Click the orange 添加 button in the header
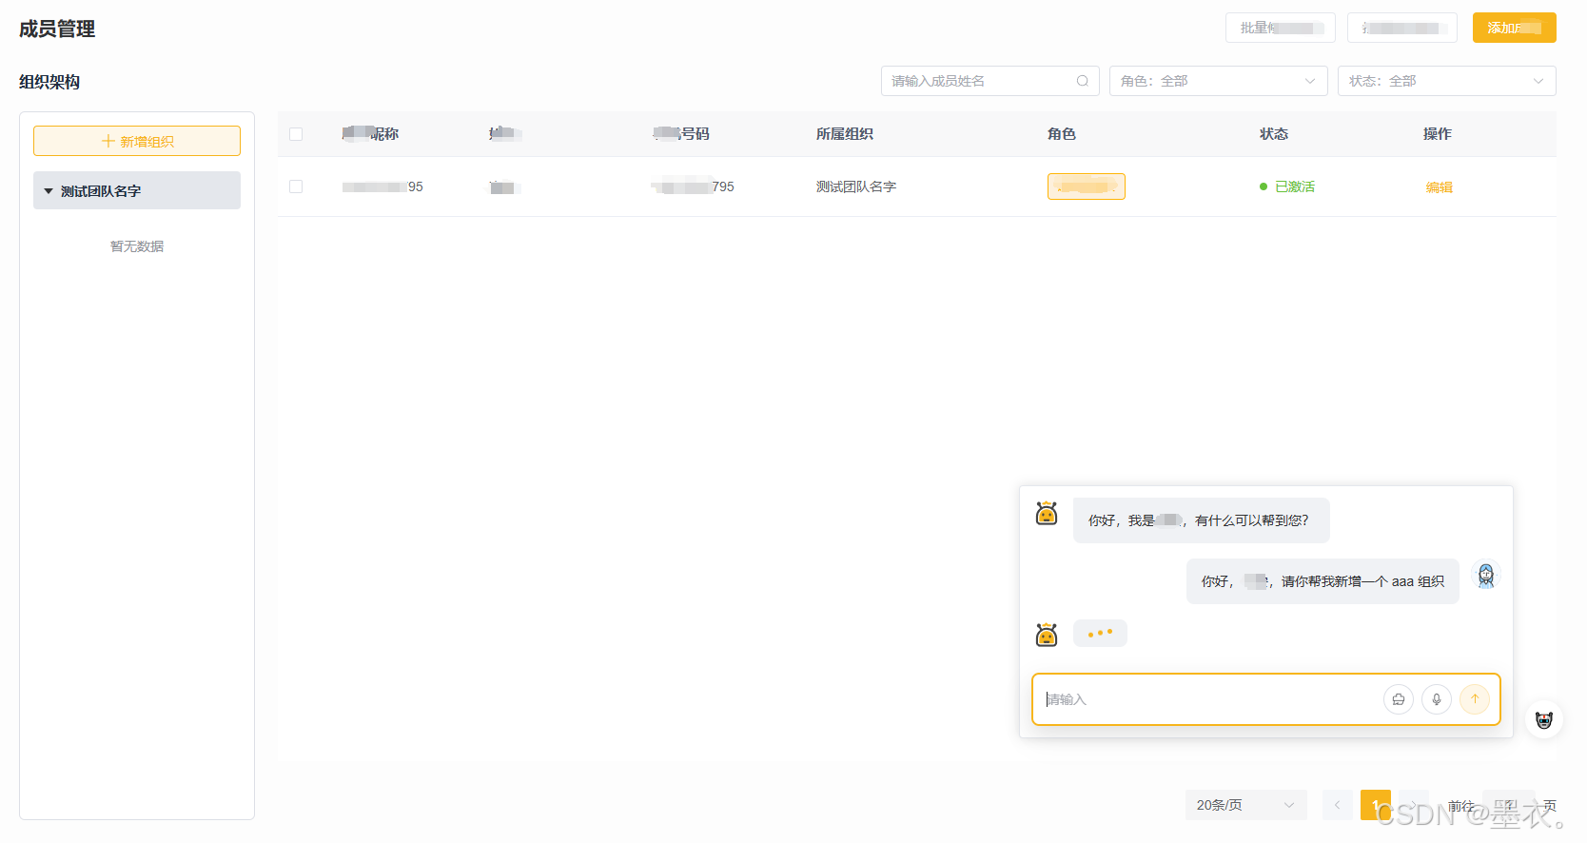Screen dimensions: 1587x843 click(x=1515, y=28)
